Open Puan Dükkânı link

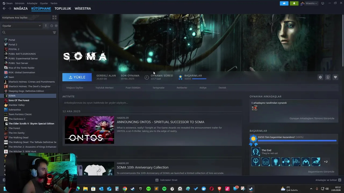pos(133,88)
